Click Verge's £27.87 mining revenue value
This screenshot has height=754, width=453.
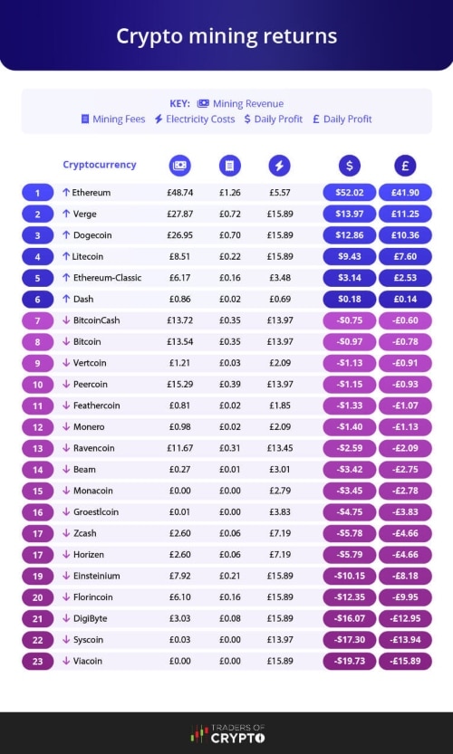coord(180,214)
